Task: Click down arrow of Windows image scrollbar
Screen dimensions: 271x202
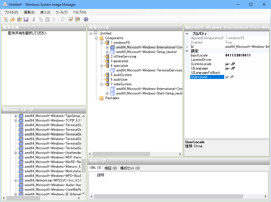Action: [84, 193]
